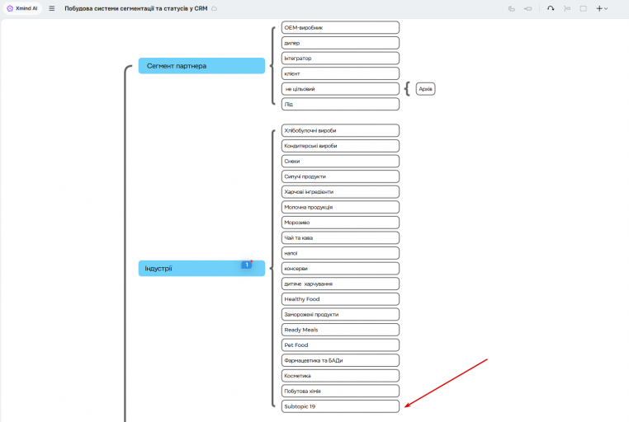
Task: Select the Снеки subtopic
Action: point(340,161)
